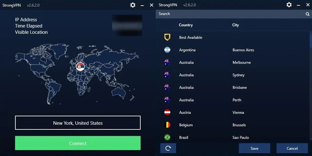Click the Time Elapsed label

[x=29, y=26]
